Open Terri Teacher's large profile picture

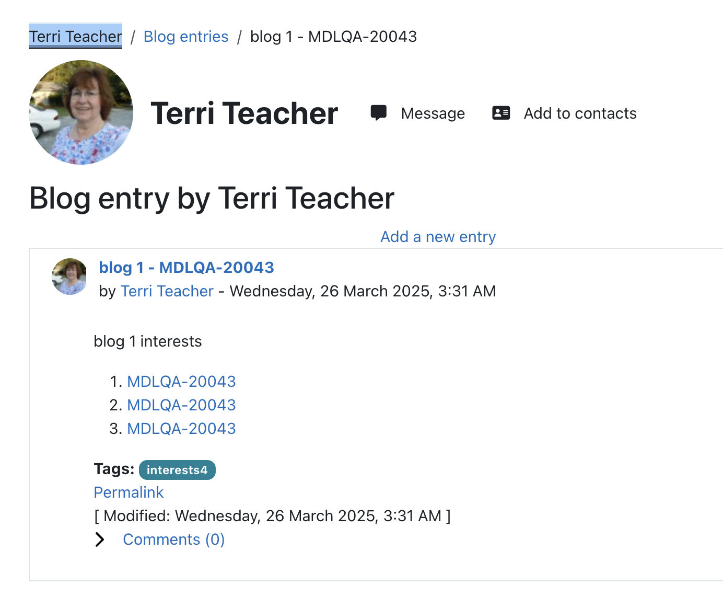(x=81, y=112)
